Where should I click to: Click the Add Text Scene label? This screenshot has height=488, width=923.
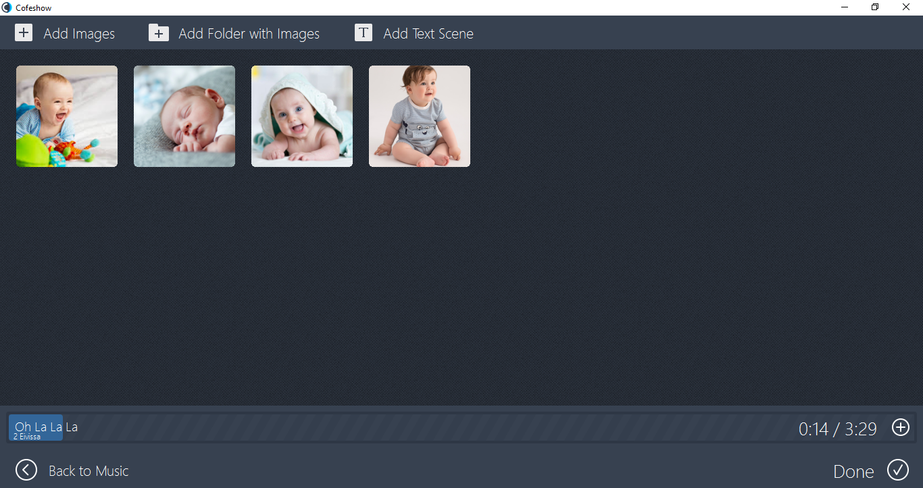(428, 33)
